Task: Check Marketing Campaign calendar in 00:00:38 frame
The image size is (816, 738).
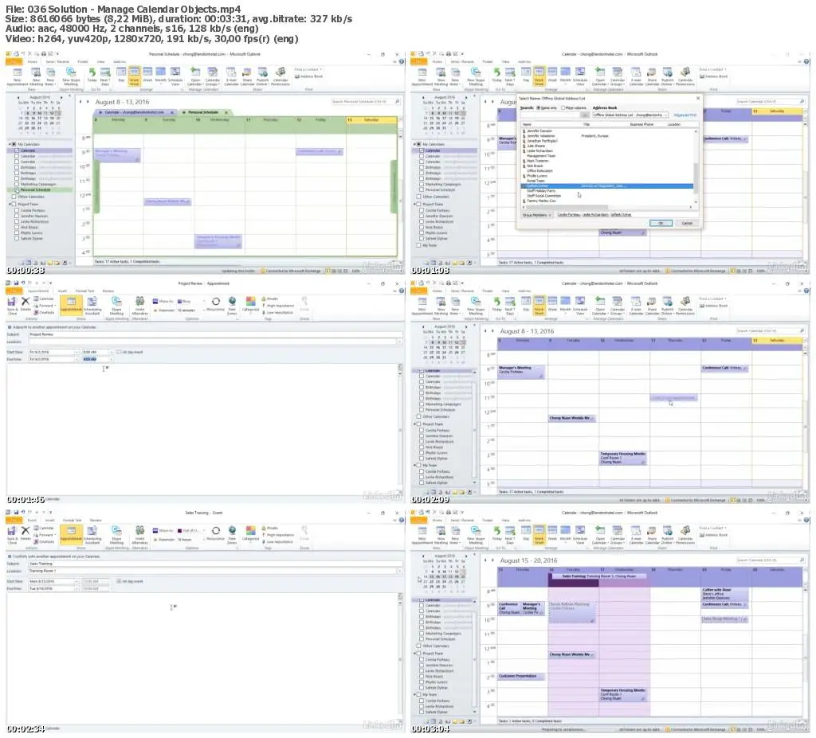Action: tap(17, 184)
